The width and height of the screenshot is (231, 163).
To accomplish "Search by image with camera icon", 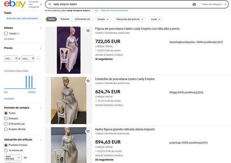I will 194,4.
